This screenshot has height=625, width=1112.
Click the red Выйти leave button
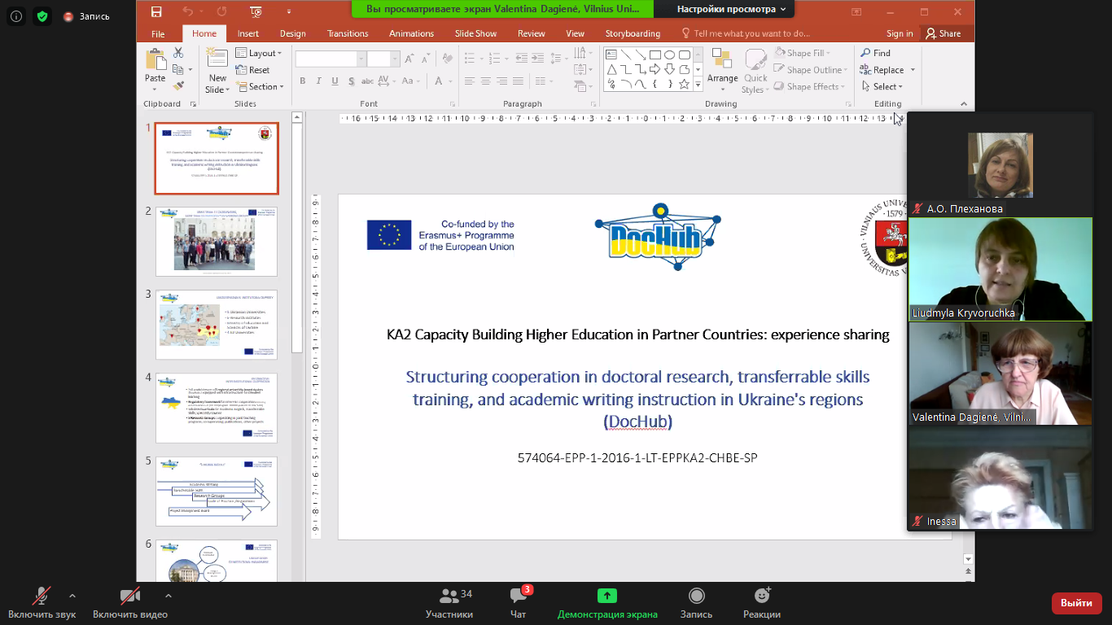coord(1077,603)
